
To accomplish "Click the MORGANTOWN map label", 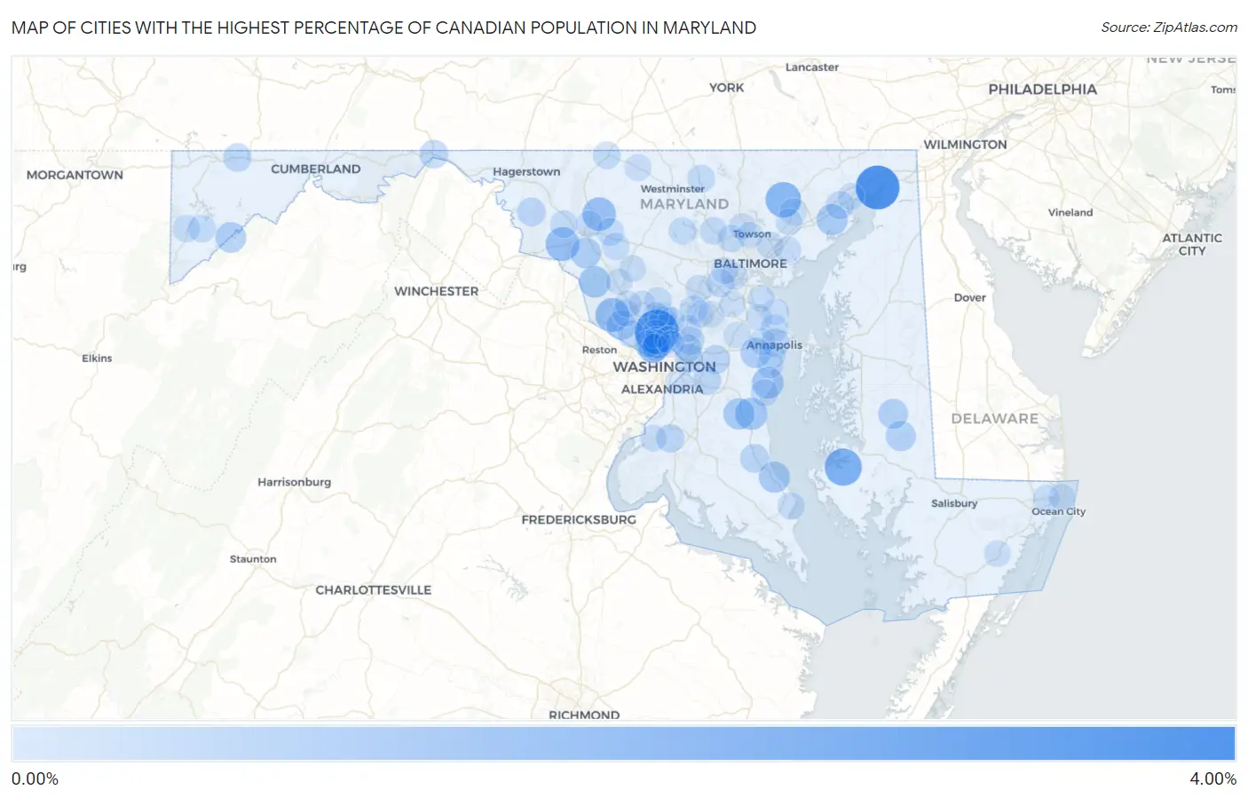I will click(x=75, y=175).
